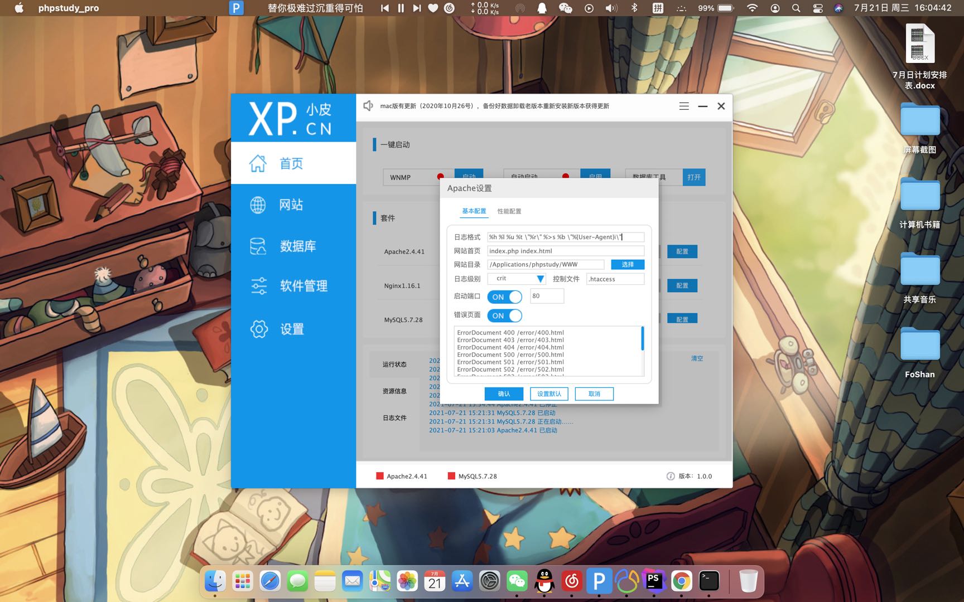Select the 运行状态 section label

[394, 365]
